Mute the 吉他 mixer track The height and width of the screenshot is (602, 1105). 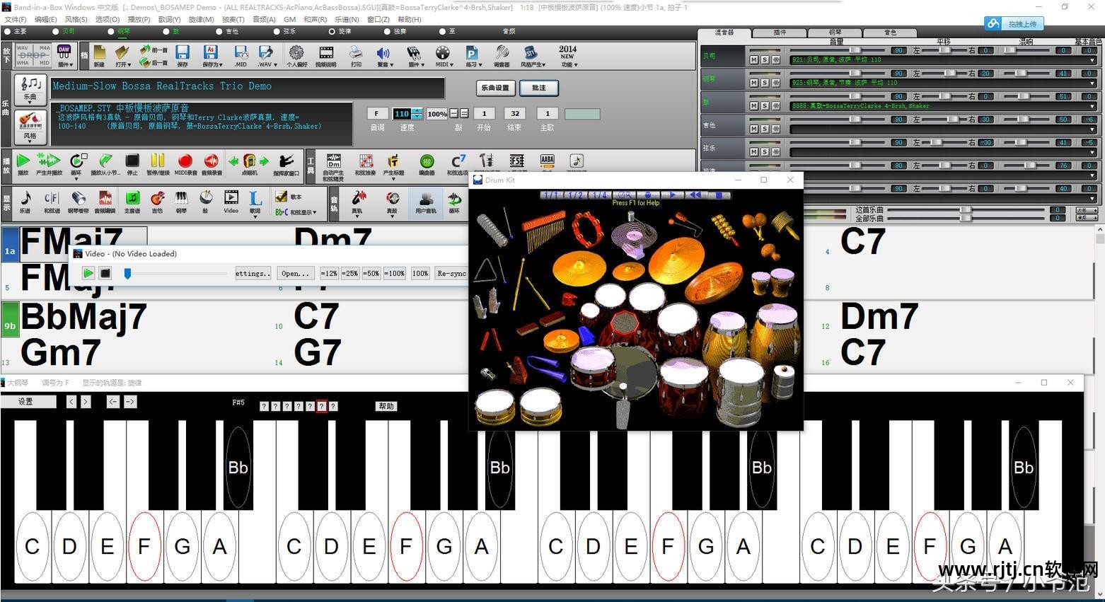point(754,129)
